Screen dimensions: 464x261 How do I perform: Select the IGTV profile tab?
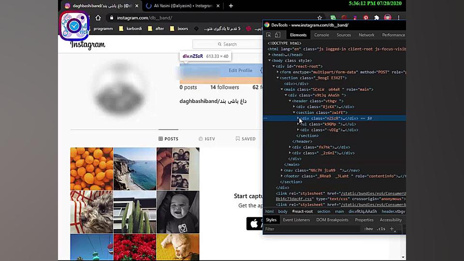pyautogui.click(x=207, y=139)
